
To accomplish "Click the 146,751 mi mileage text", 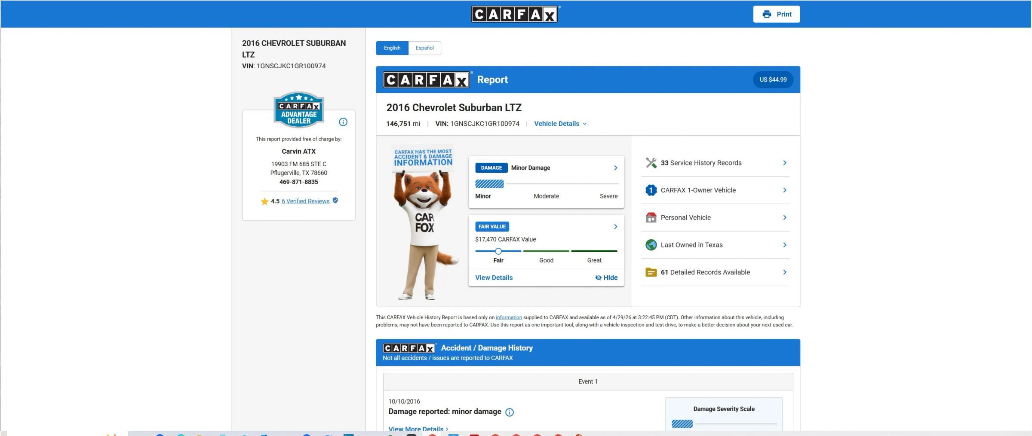I will pos(403,124).
